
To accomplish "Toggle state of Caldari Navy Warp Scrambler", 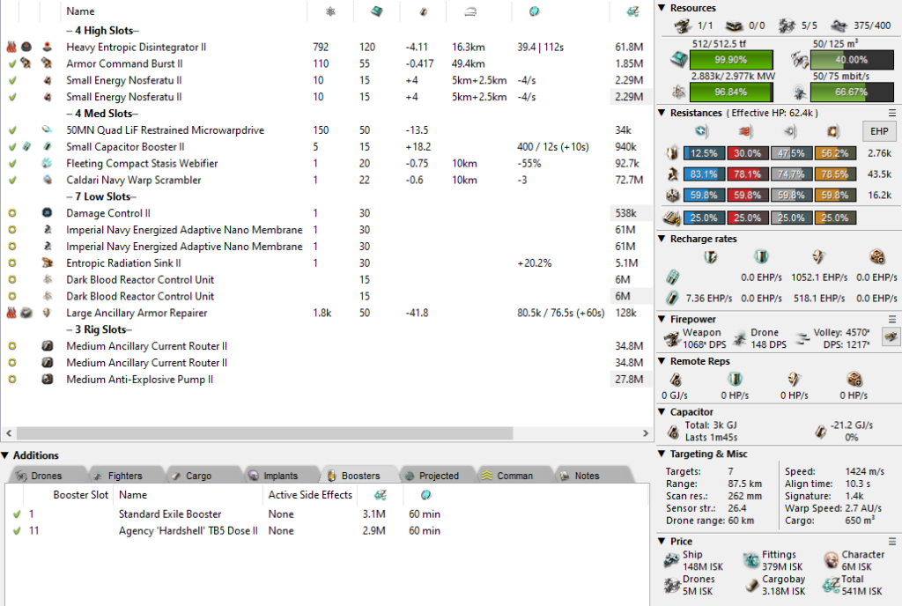I will point(11,180).
